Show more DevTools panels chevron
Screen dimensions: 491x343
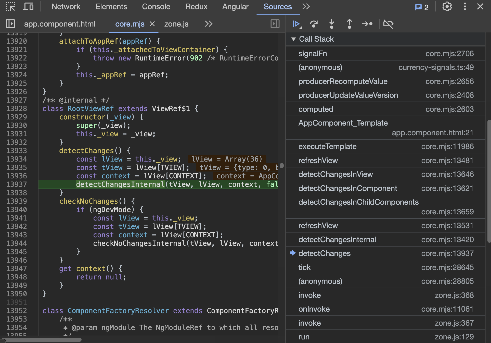tap(306, 7)
